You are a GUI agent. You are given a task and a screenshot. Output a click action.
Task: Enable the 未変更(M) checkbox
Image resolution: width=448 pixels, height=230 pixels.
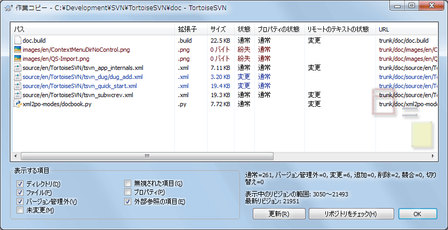tap(20, 211)
